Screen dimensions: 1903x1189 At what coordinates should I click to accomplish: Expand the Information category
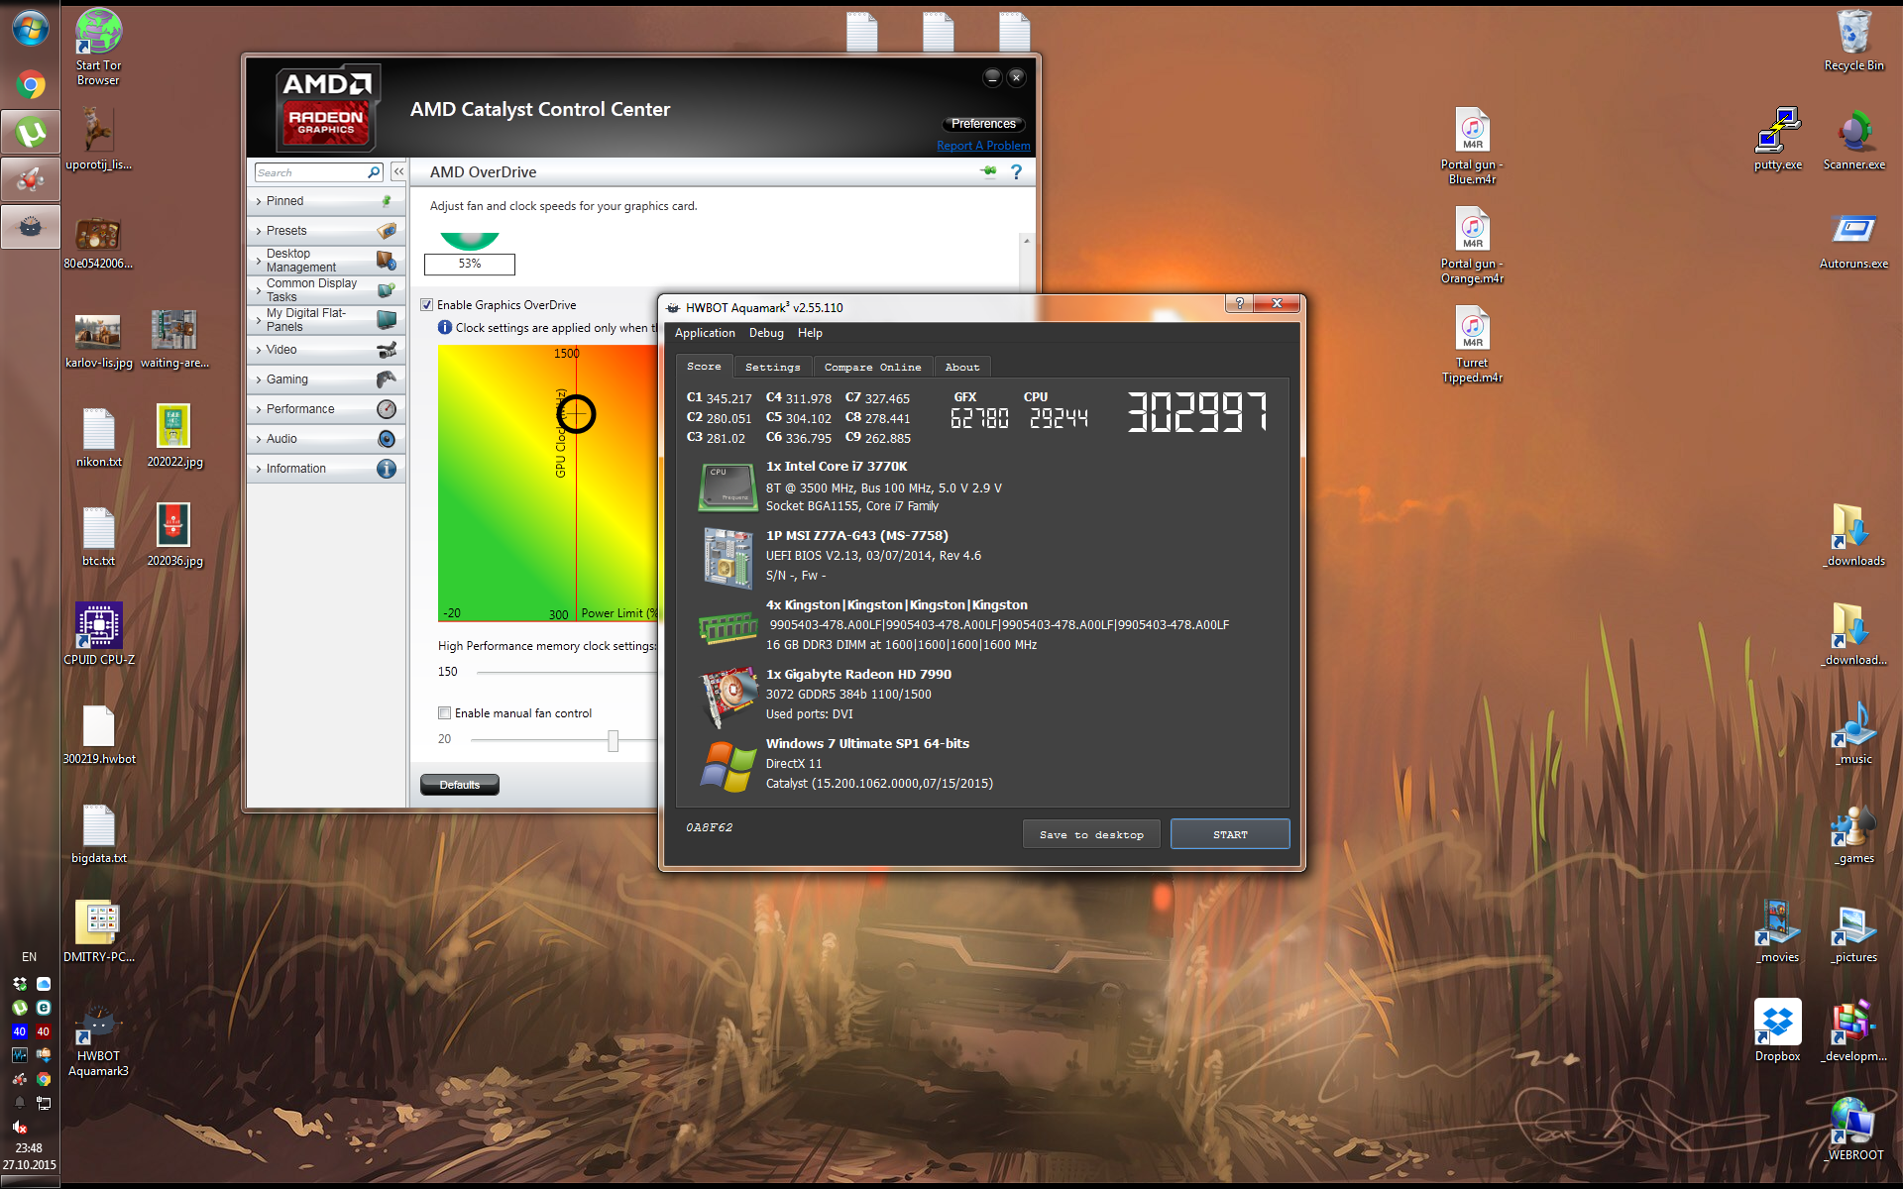point(326,469)
